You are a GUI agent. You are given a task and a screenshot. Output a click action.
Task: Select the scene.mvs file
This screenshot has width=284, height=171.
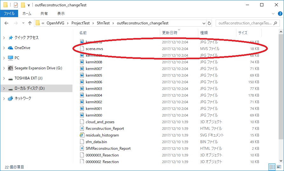click(94, 49)
